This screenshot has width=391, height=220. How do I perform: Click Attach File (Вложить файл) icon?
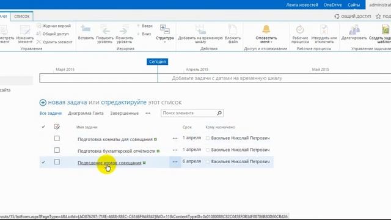(x=233, y=29)
